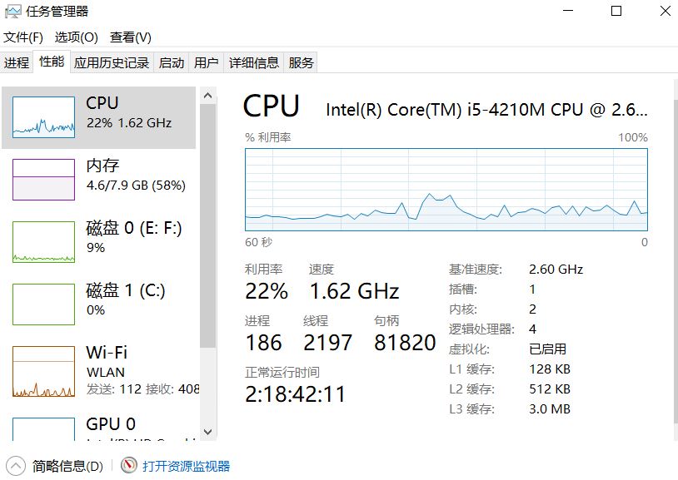Open the 查看(V) menu
678x480 pixels.
(x=131, y=37)
